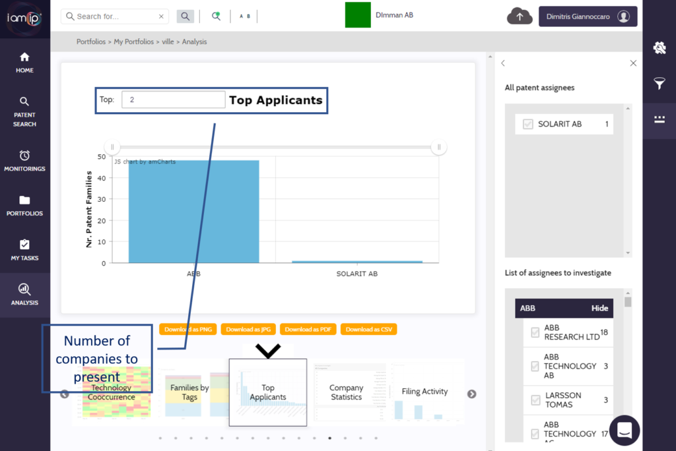Image resolution: width=676 pixels, height=451 pixels.
Task: Open the filter funnel icon
Action: (x=659, y=83)
